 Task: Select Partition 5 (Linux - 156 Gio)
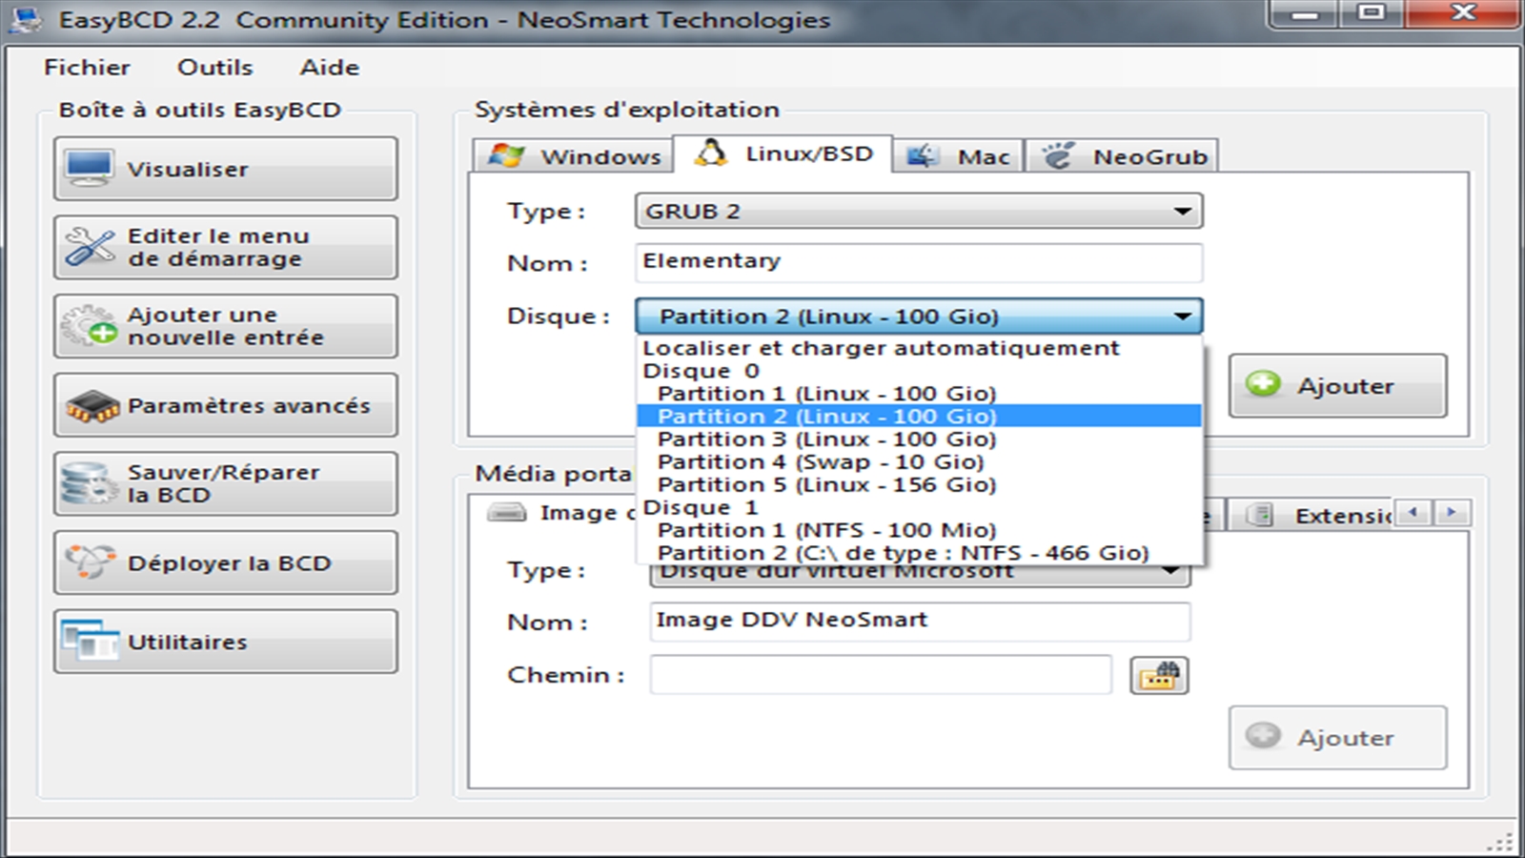(x=919, y=485)
